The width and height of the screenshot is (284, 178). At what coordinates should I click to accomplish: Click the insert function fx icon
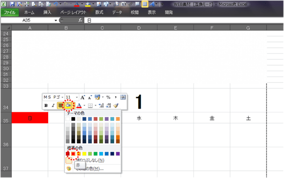[x=80, y=20]
